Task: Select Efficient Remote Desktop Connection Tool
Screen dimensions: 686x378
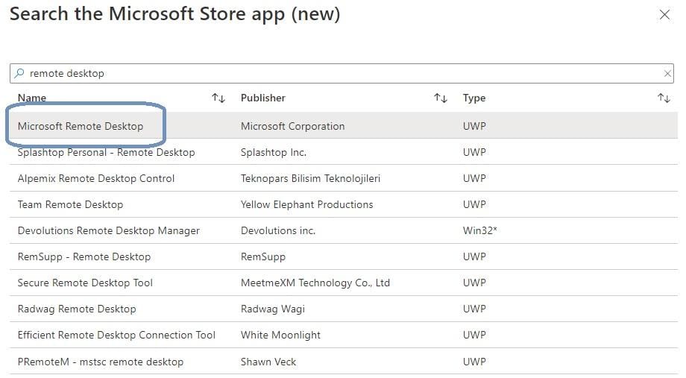Action: [116, 335]
